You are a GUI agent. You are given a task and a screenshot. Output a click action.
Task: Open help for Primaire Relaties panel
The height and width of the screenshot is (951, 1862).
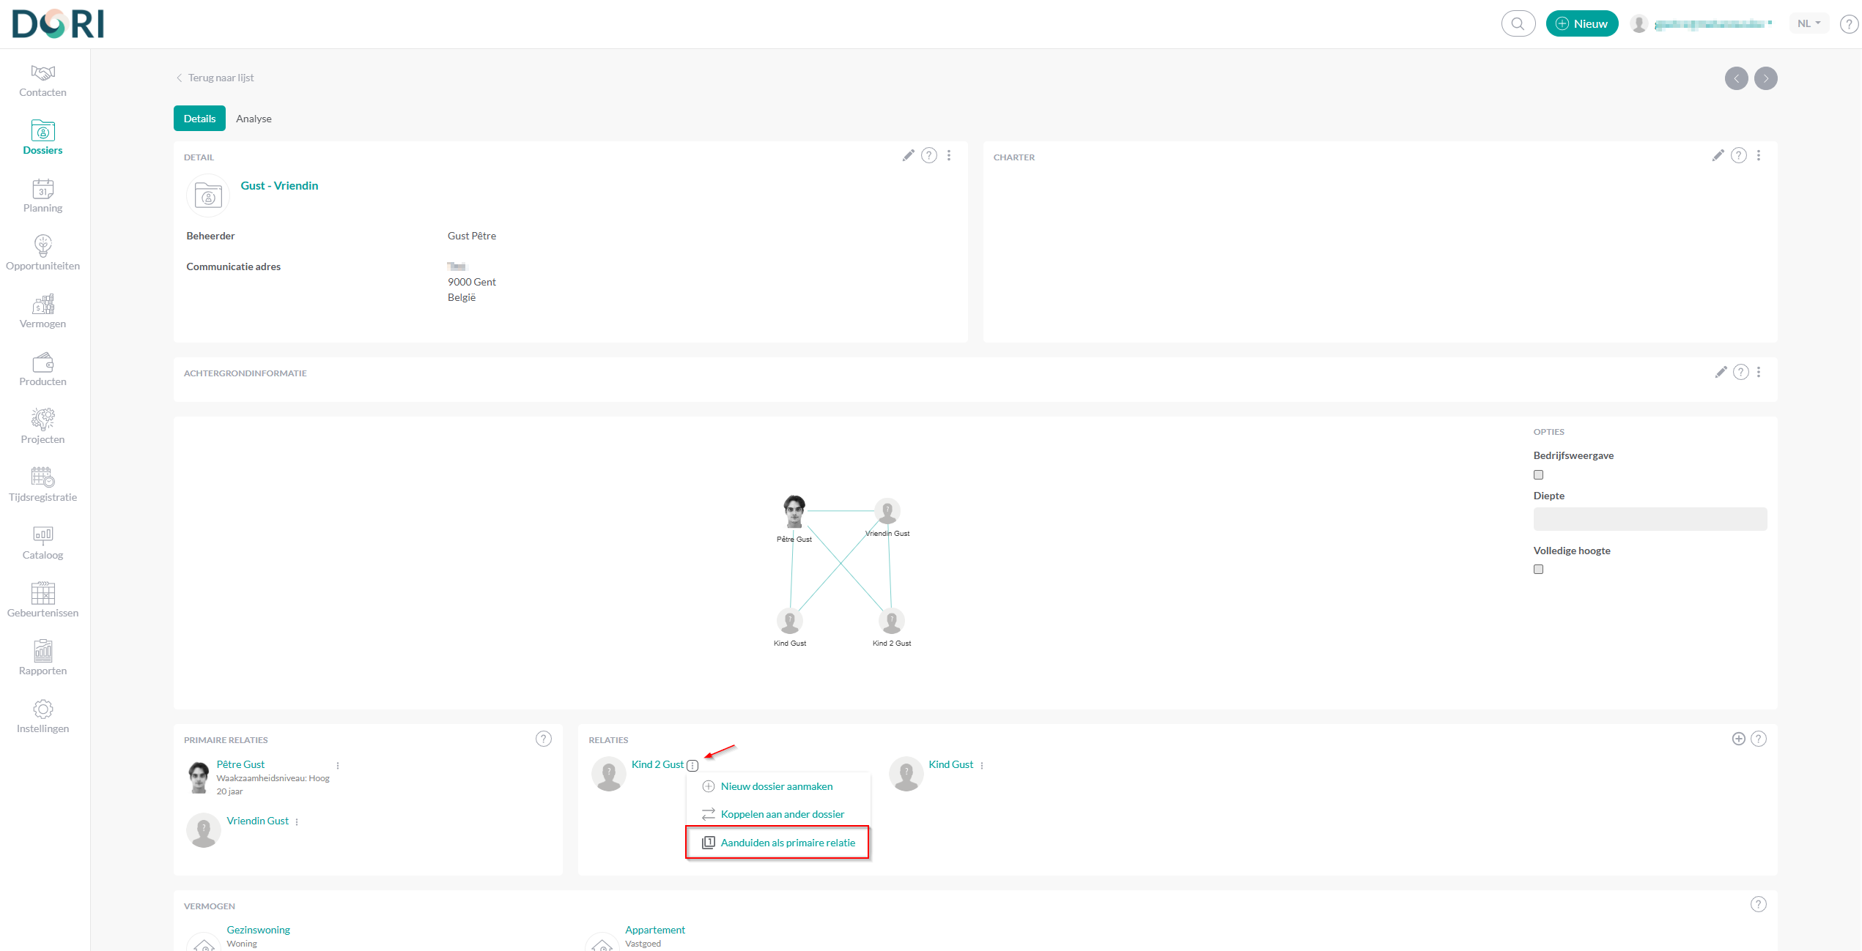[x=543, y=739]
